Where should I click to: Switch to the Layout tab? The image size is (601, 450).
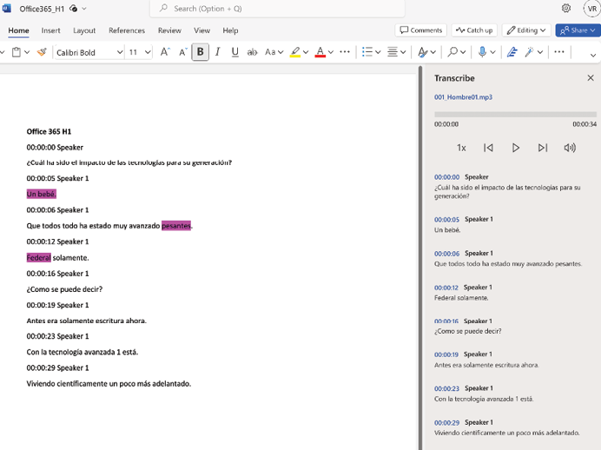(x=84, y=30)
